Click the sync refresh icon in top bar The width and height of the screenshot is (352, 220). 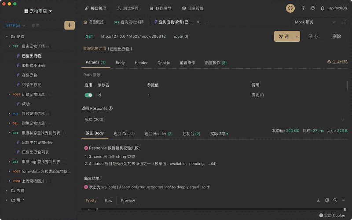click(x=290, y=8)
